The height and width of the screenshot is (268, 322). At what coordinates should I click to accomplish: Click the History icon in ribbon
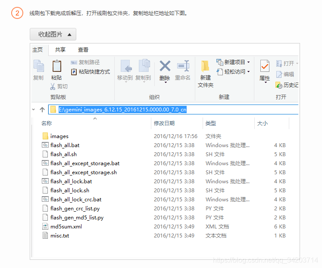click(279, 85)
